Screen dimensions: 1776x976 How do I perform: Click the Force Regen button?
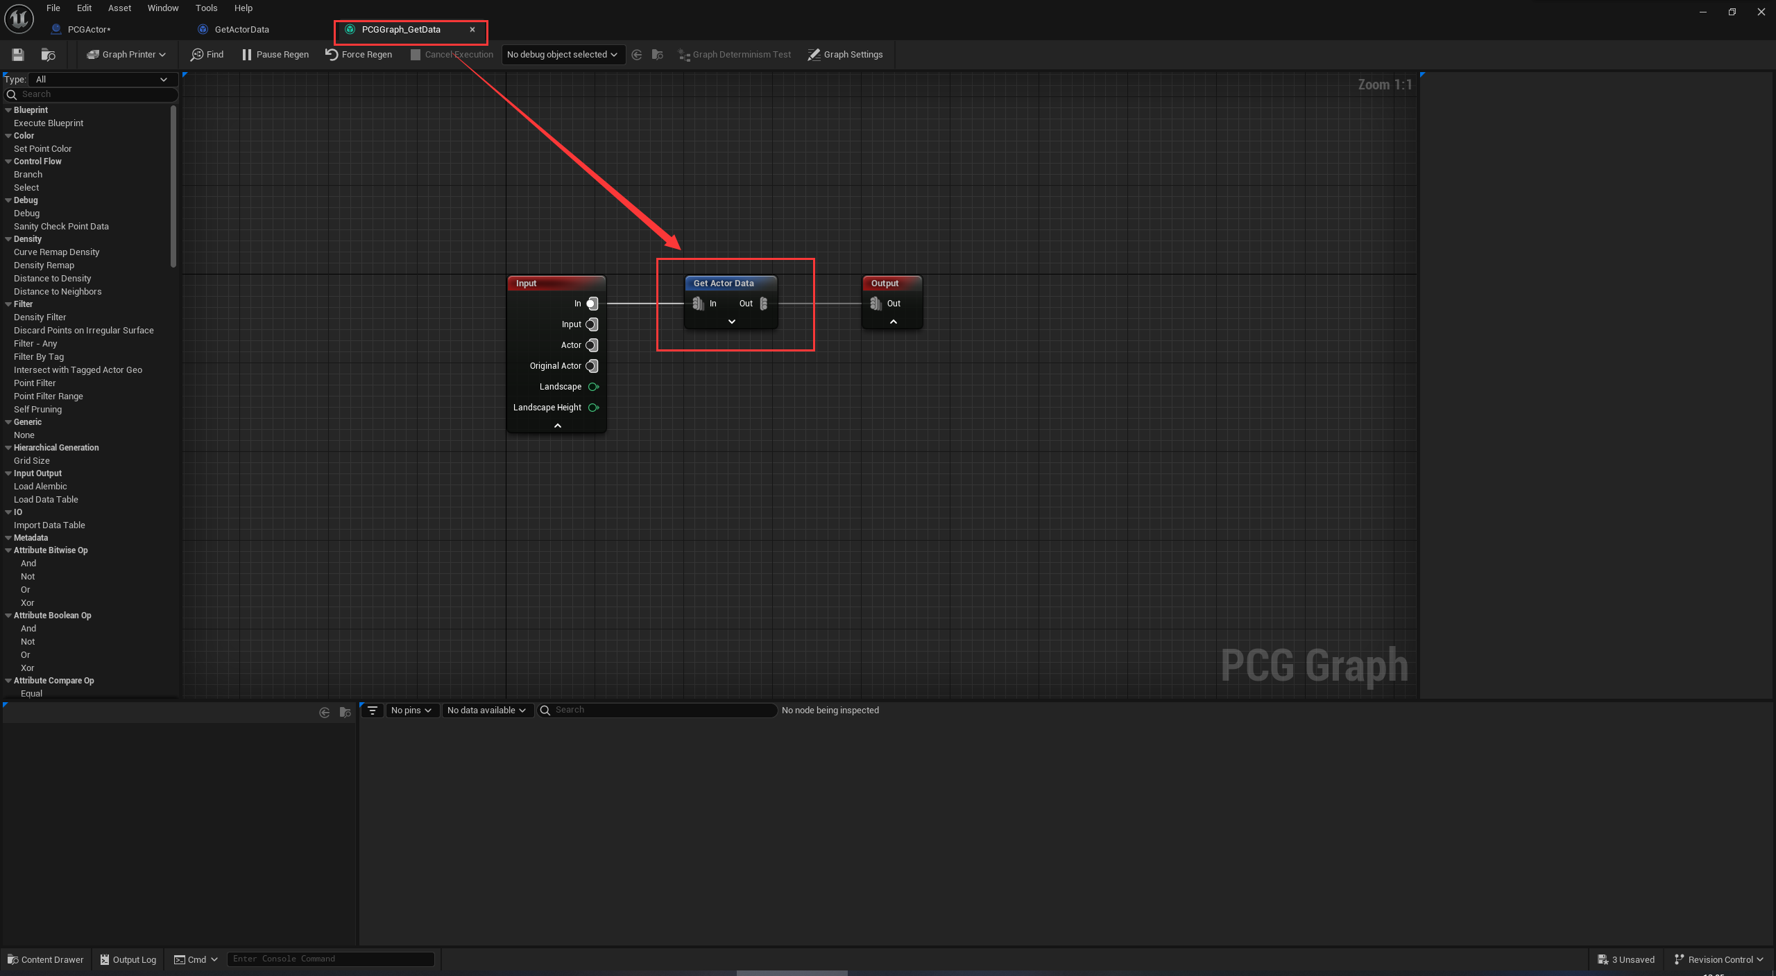pyautogui.click(x=359, y=54)
